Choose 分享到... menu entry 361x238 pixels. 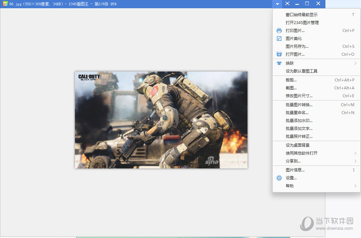316,161
